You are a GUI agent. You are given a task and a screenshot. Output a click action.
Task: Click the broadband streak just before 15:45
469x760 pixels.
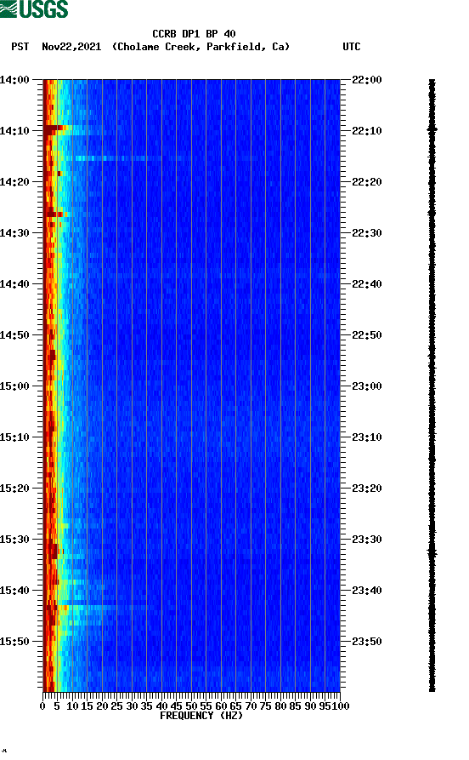(97, 607)
